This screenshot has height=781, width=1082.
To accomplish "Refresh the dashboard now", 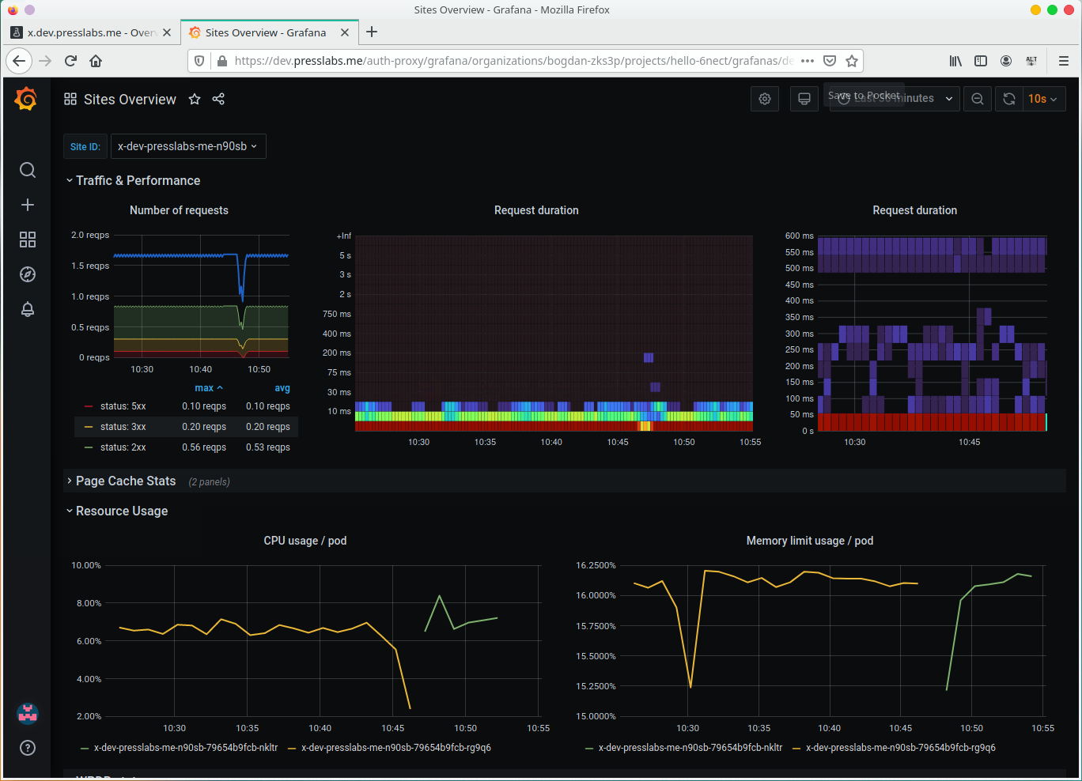I will [1009, 99].
